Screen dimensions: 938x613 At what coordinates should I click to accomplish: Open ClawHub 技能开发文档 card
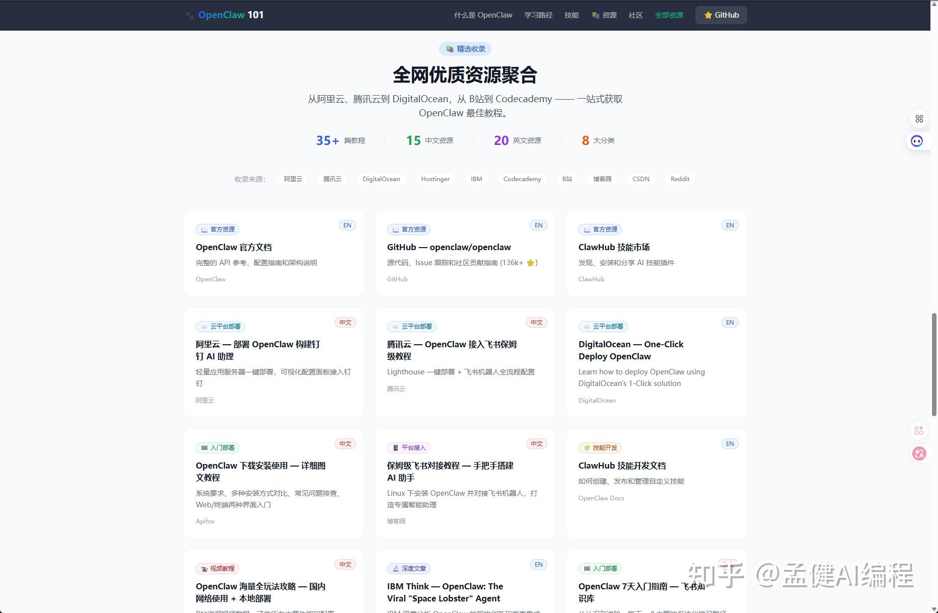(657, 484)
